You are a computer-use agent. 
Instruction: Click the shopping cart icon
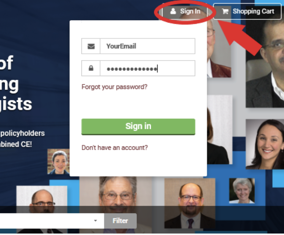coord(225,11)
